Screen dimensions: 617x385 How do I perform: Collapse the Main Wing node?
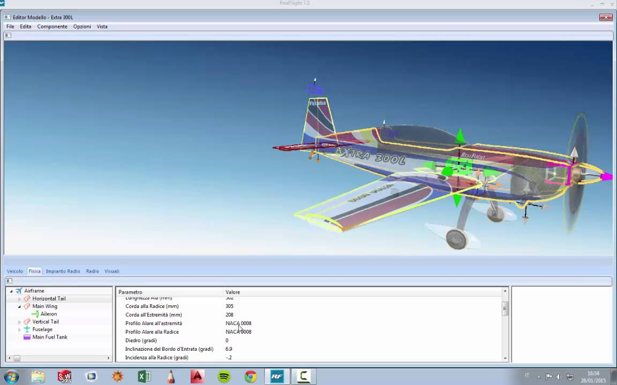point(19,306)
